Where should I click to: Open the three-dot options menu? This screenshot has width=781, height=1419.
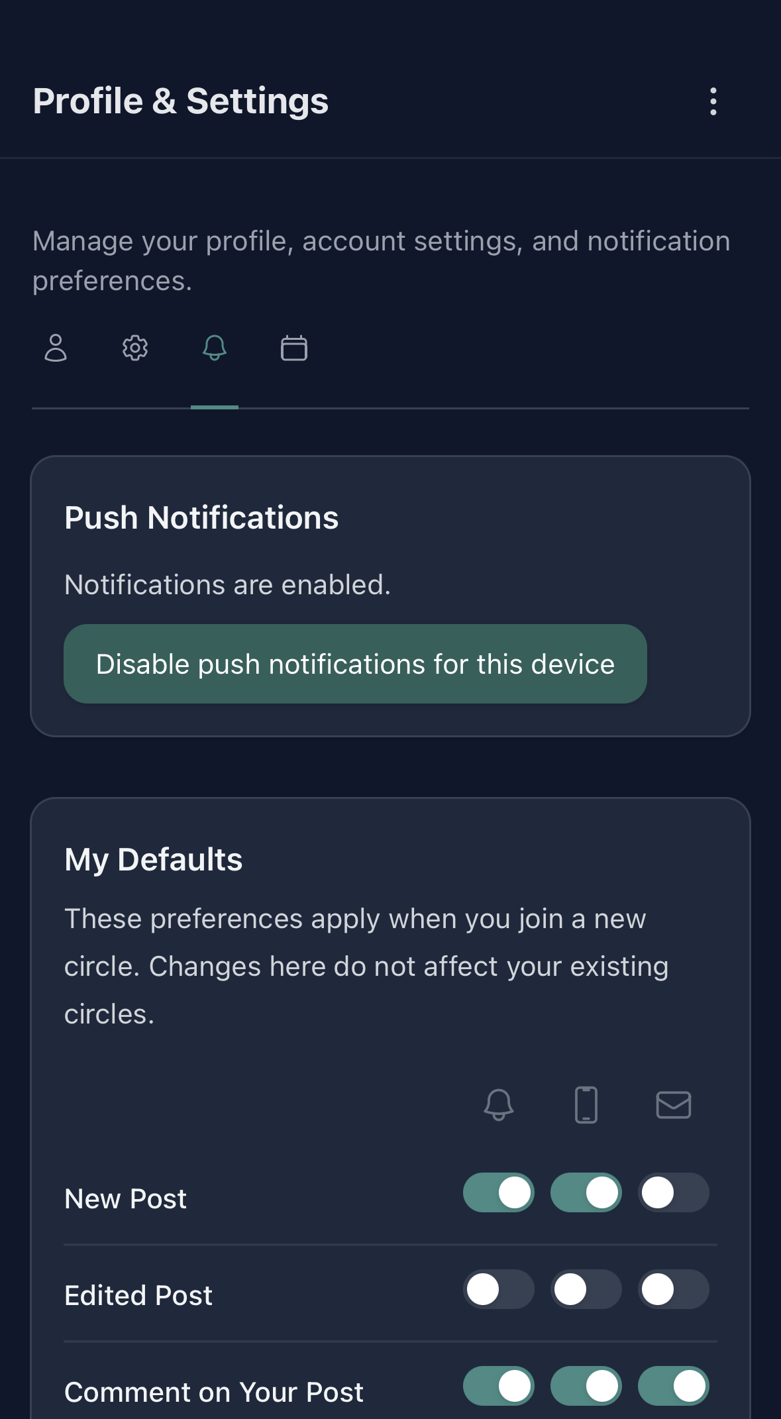pos(713,101)
